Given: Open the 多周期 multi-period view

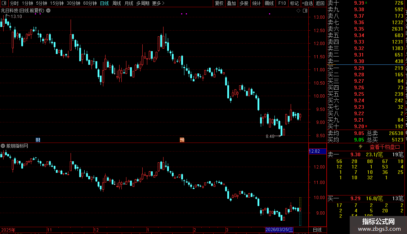Looking at the screenshot, I should pyautogui.click(x=143, y=3).
